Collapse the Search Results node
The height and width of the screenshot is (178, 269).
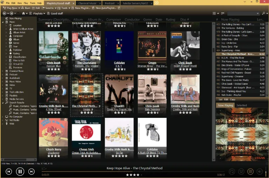click(x=3, y=103)
